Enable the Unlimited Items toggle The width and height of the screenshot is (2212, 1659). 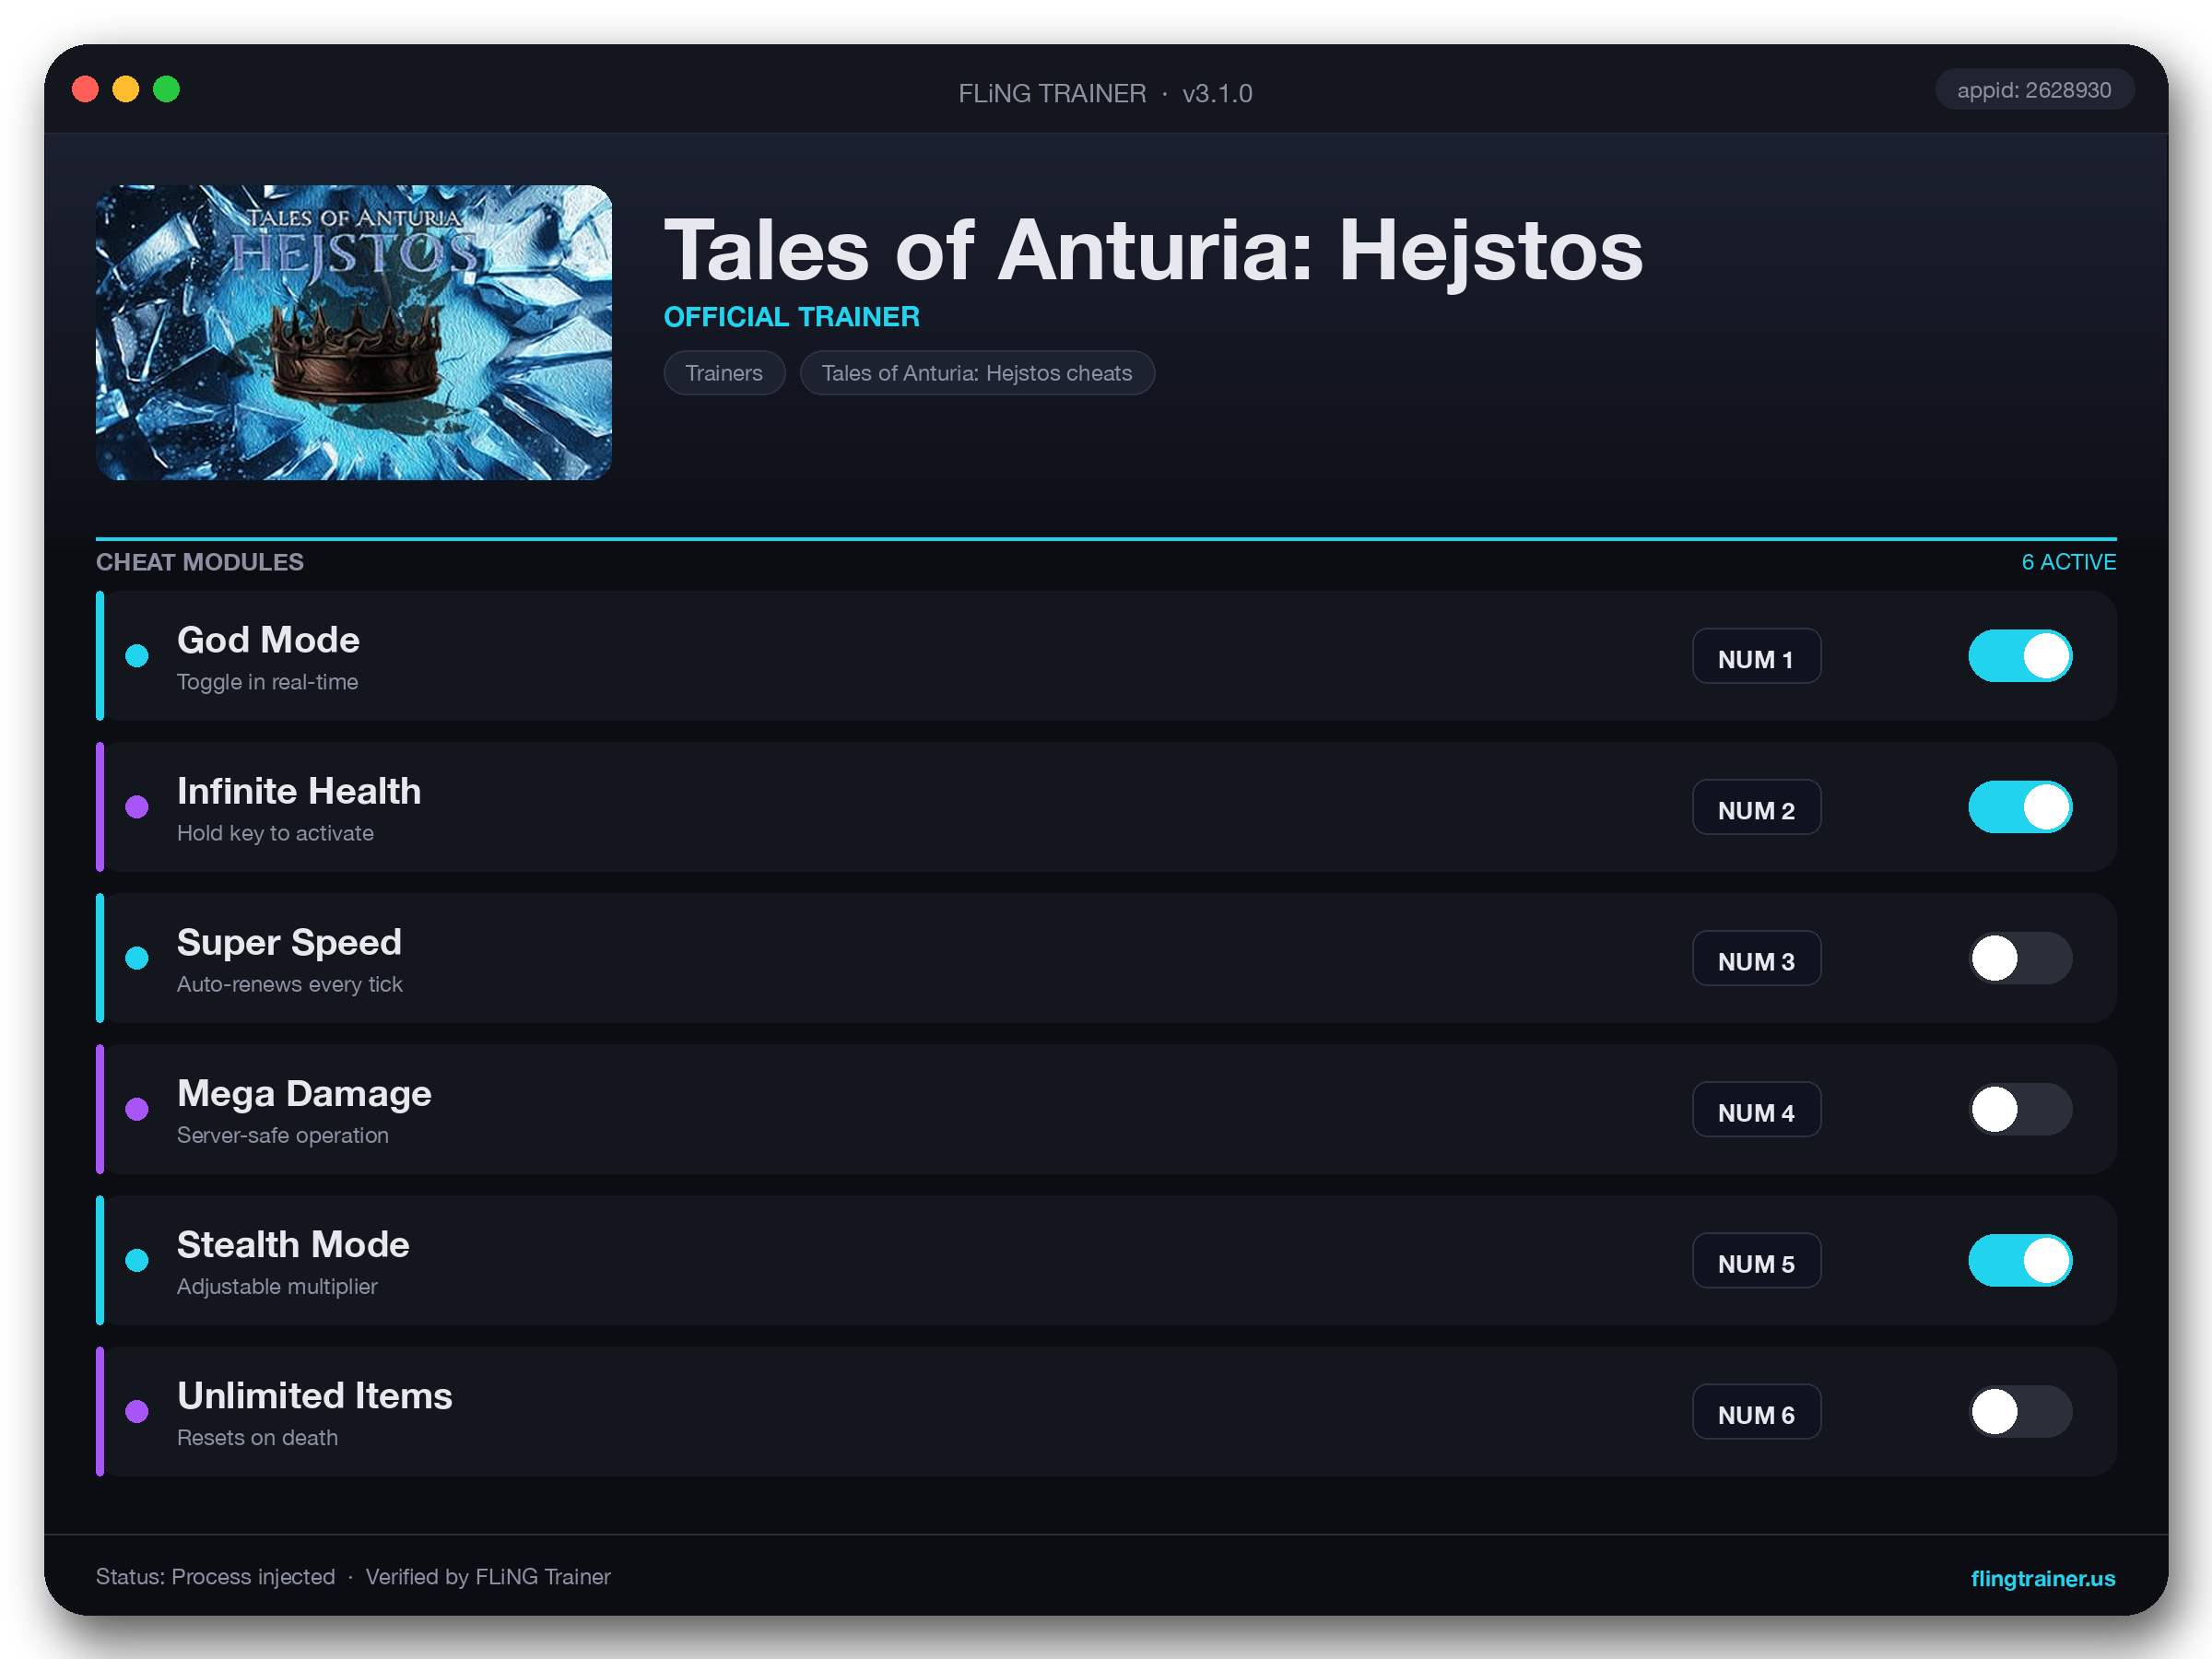coord(2020,1411)
